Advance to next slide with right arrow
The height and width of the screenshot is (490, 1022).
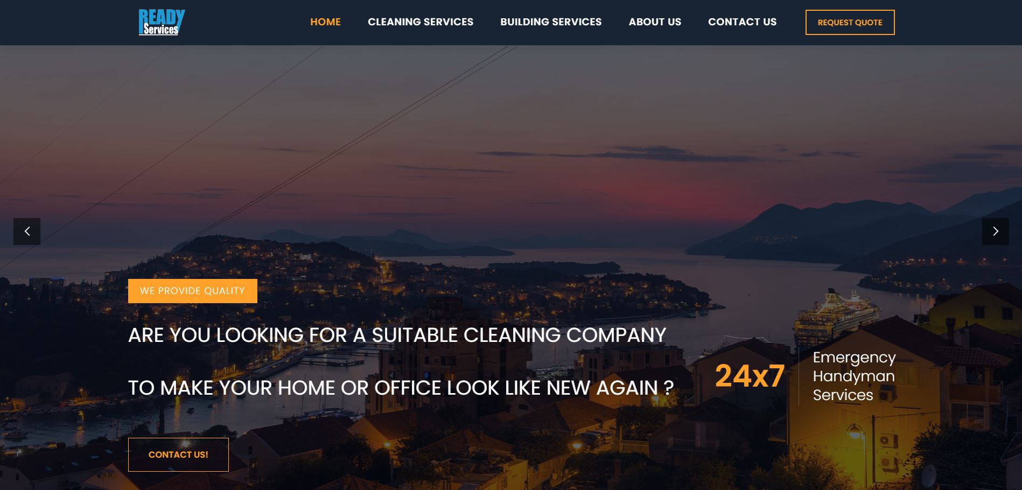(x=995, y=232)
